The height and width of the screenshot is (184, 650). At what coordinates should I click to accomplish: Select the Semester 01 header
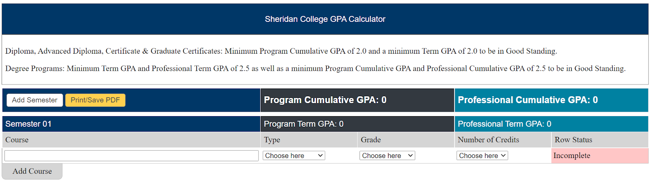(x=28, y=124)
